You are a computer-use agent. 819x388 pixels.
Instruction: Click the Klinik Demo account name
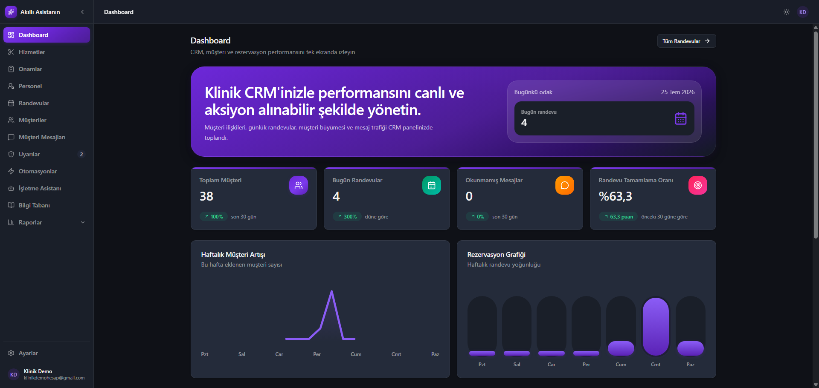coord(38,371)
